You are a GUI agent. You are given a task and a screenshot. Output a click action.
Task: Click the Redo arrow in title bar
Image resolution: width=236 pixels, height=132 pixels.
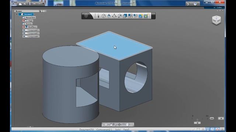coord(39,4)
